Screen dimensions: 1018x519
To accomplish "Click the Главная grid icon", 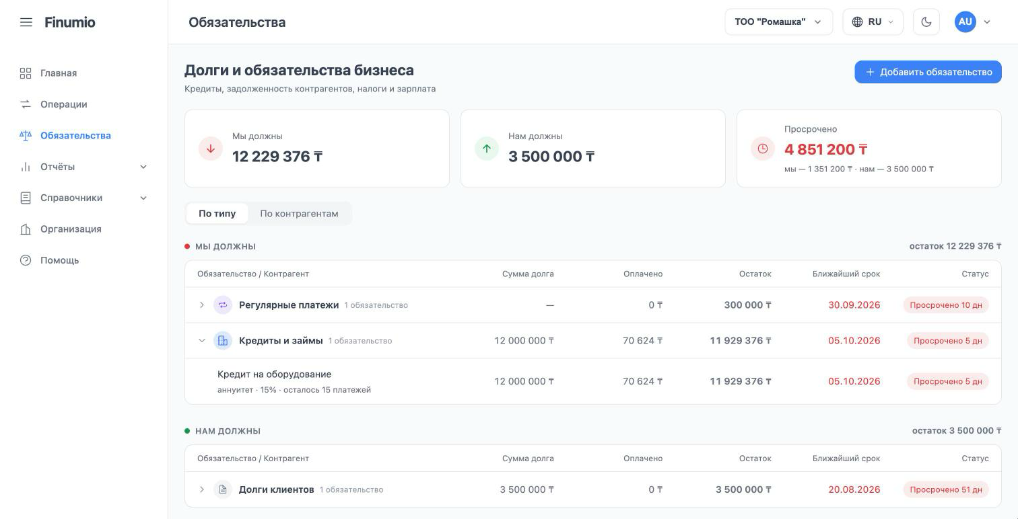I will tap(26, 73).
